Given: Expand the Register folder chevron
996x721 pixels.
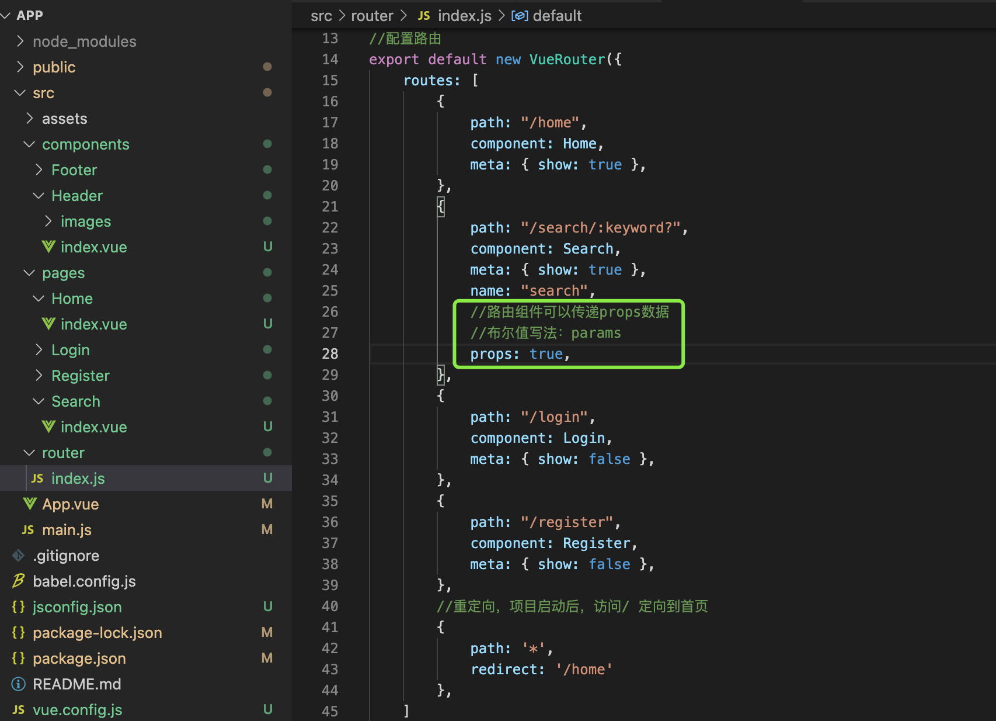Looking at the screenshot, I should click(39, 375).
